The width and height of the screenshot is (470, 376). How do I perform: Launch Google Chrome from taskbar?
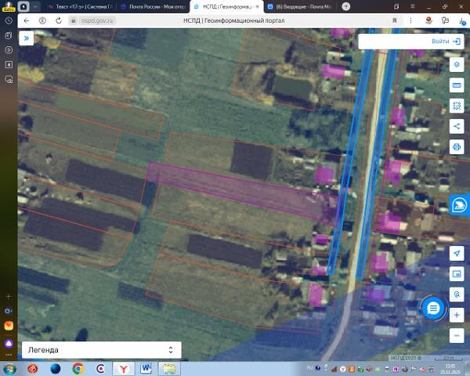tap(78, 368)
